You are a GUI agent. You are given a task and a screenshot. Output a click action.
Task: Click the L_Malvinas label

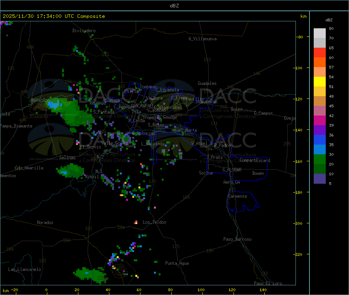pos(153,144)
